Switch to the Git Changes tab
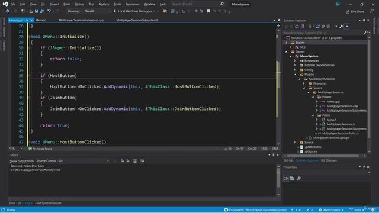Image resolution: width=379 pixels, height=213 pixels. click(x=329, y=160)
